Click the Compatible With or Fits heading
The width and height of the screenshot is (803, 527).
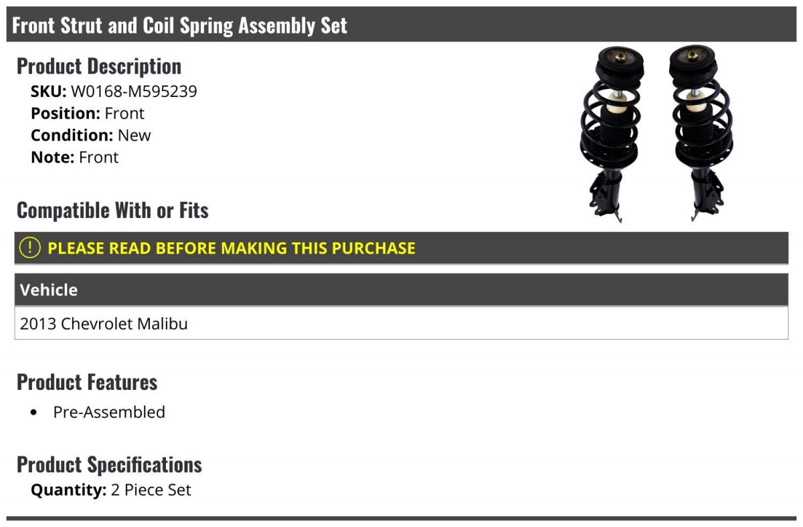(x=112, y=210)
